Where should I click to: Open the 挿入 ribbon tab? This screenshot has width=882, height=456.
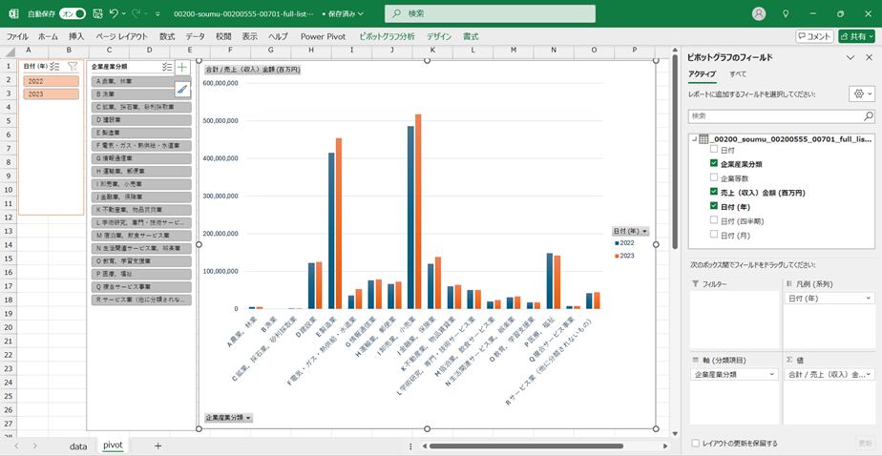tap(76, 35)
